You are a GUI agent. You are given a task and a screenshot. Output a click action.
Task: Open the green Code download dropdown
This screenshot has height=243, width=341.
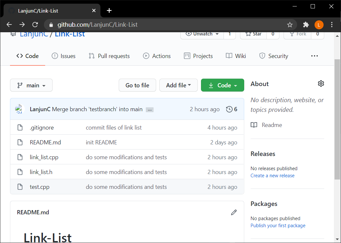(223, 85)
